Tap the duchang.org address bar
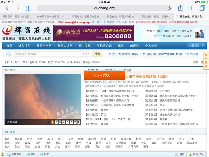This screenshot has width=209, height=157. pyautogui.click(x=104, y=8)
